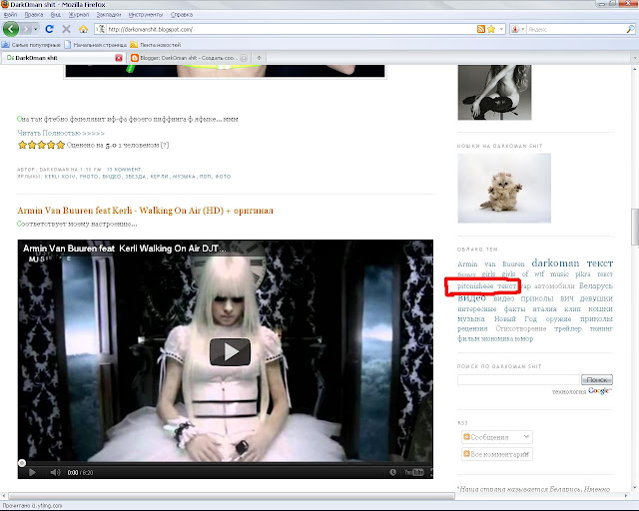Click the magnifier icon in Яндекс search box

pyautogui.click(x=630, y=29)
